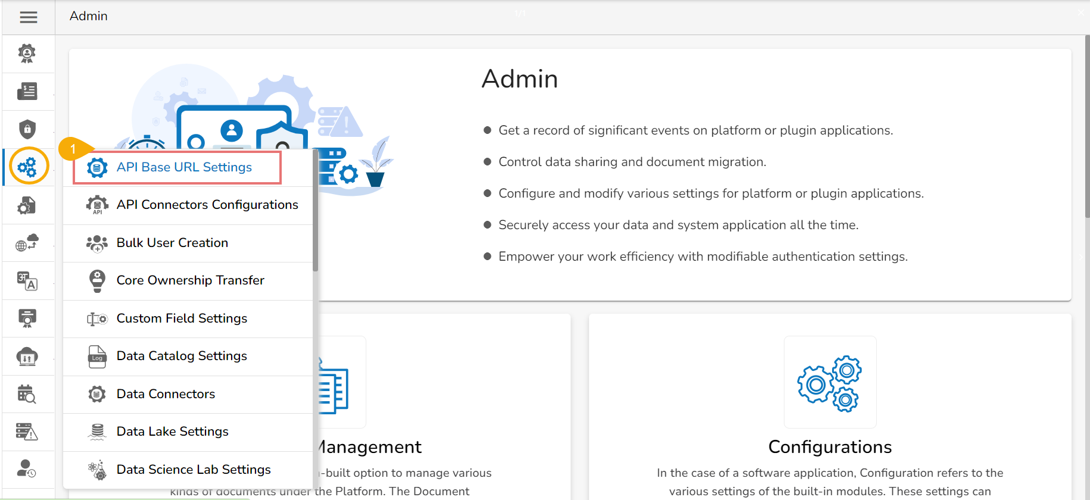Select the user clock sidebar icon

coord(27,469)
